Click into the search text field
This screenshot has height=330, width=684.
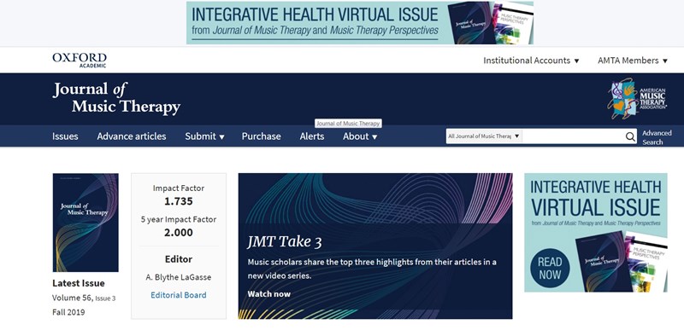573,136
